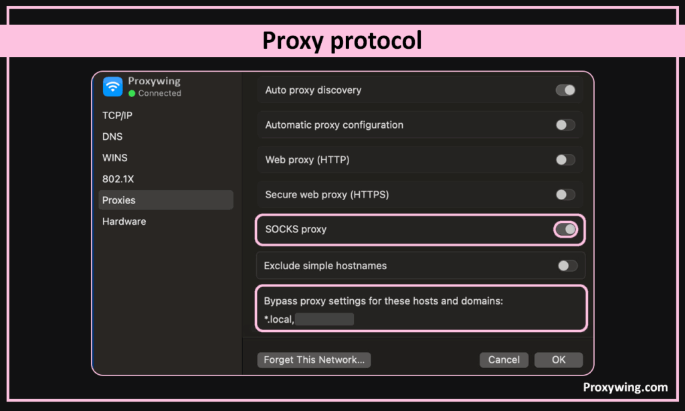The height and width of the screenshot is (411, 685).
Task: Toggle Auto proxy discovery switch
Action: point(565,90)
